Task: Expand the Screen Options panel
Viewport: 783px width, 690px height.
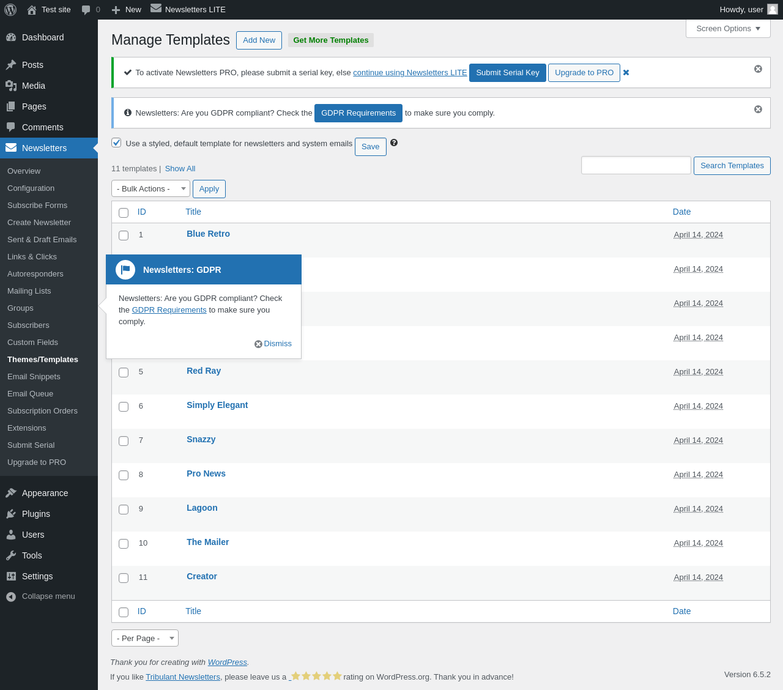Action: click(728, 29)
